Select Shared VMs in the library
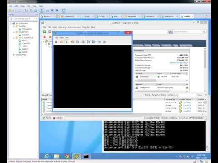The image size is (218, 163). (21, 55)
